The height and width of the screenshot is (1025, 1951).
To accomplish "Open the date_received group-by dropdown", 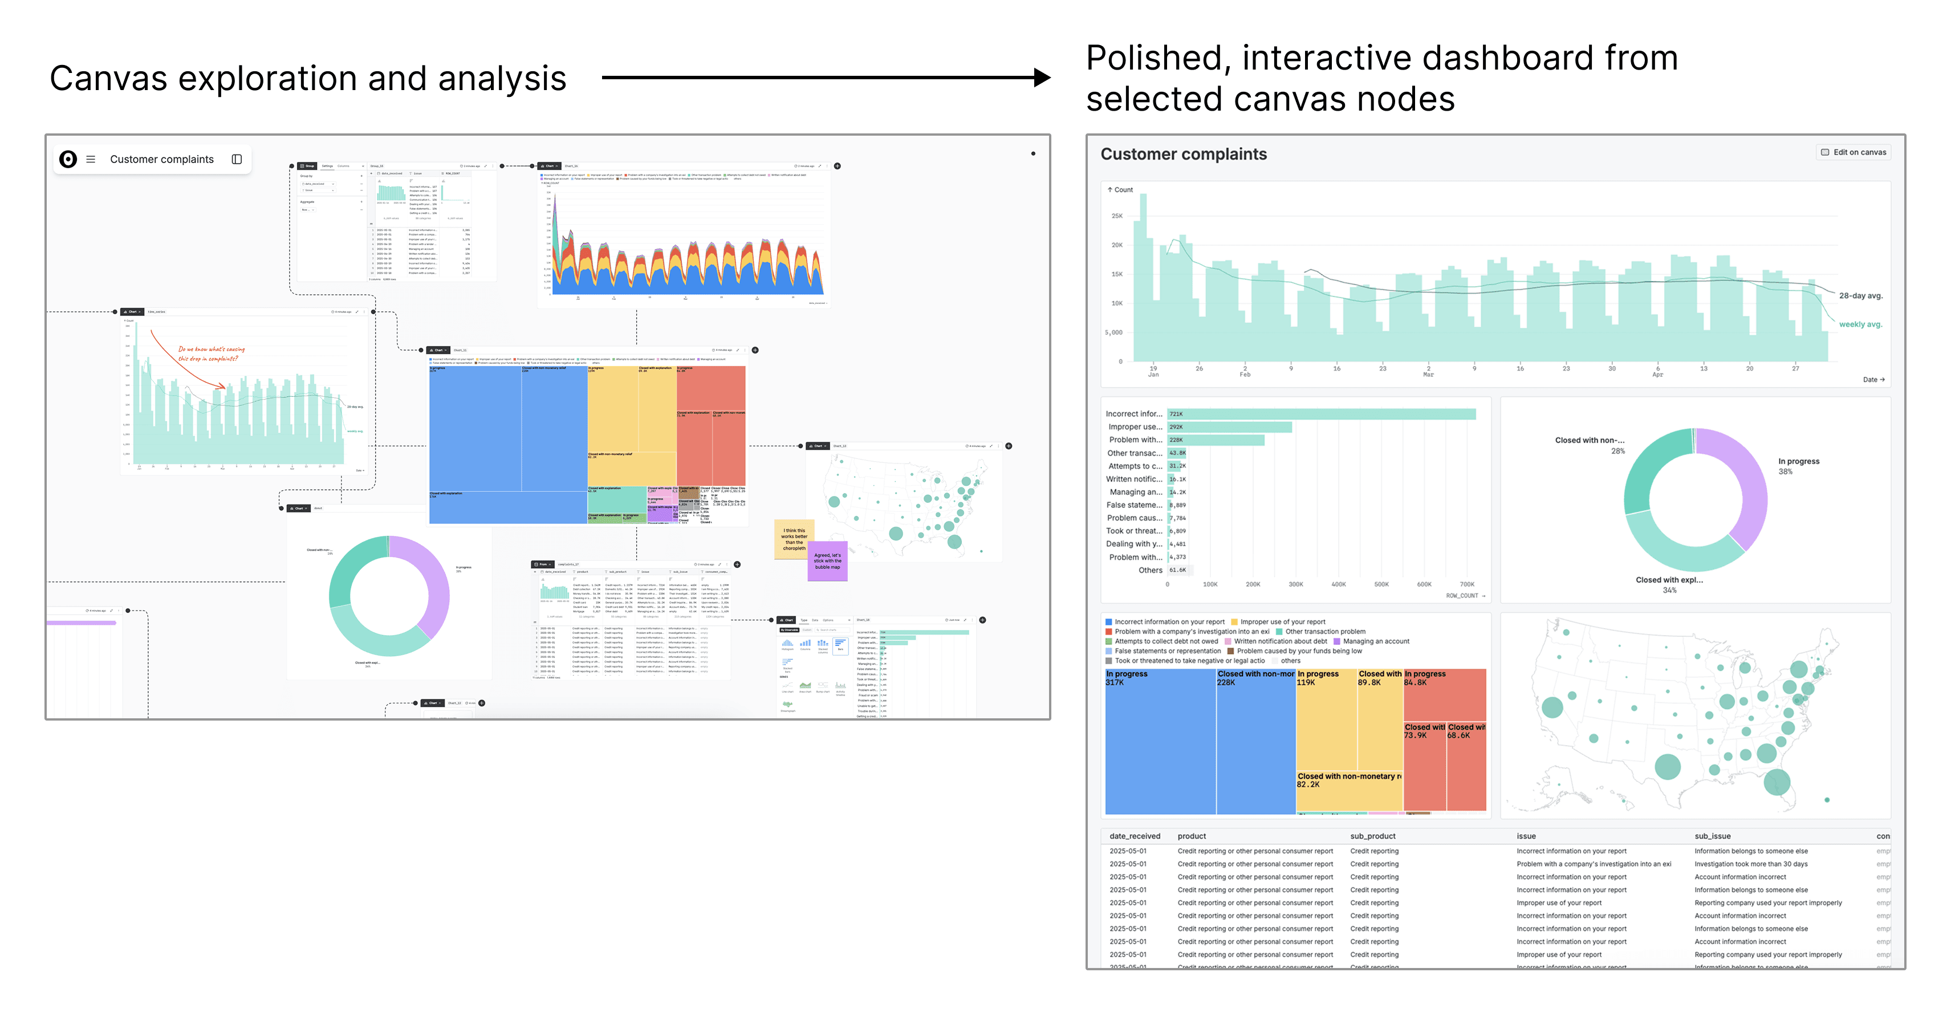I will point(334,184).
